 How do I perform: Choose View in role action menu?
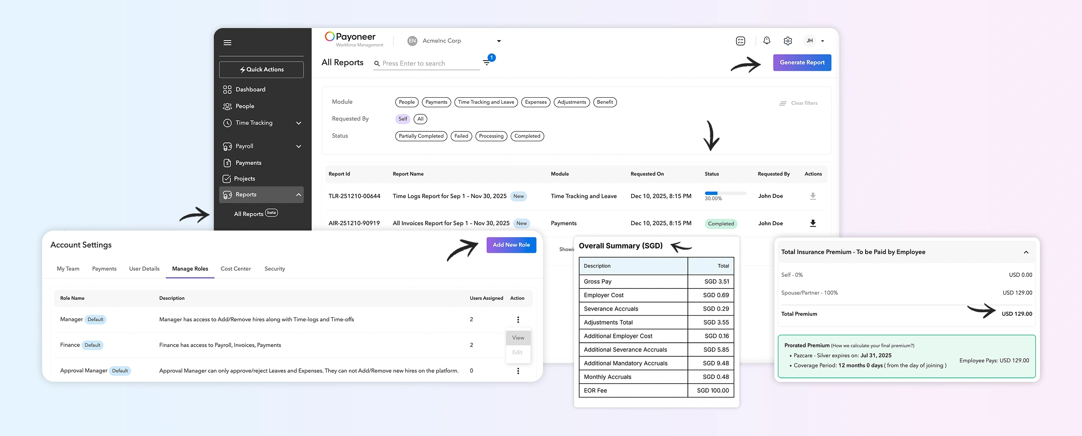(x=518, y=338)
